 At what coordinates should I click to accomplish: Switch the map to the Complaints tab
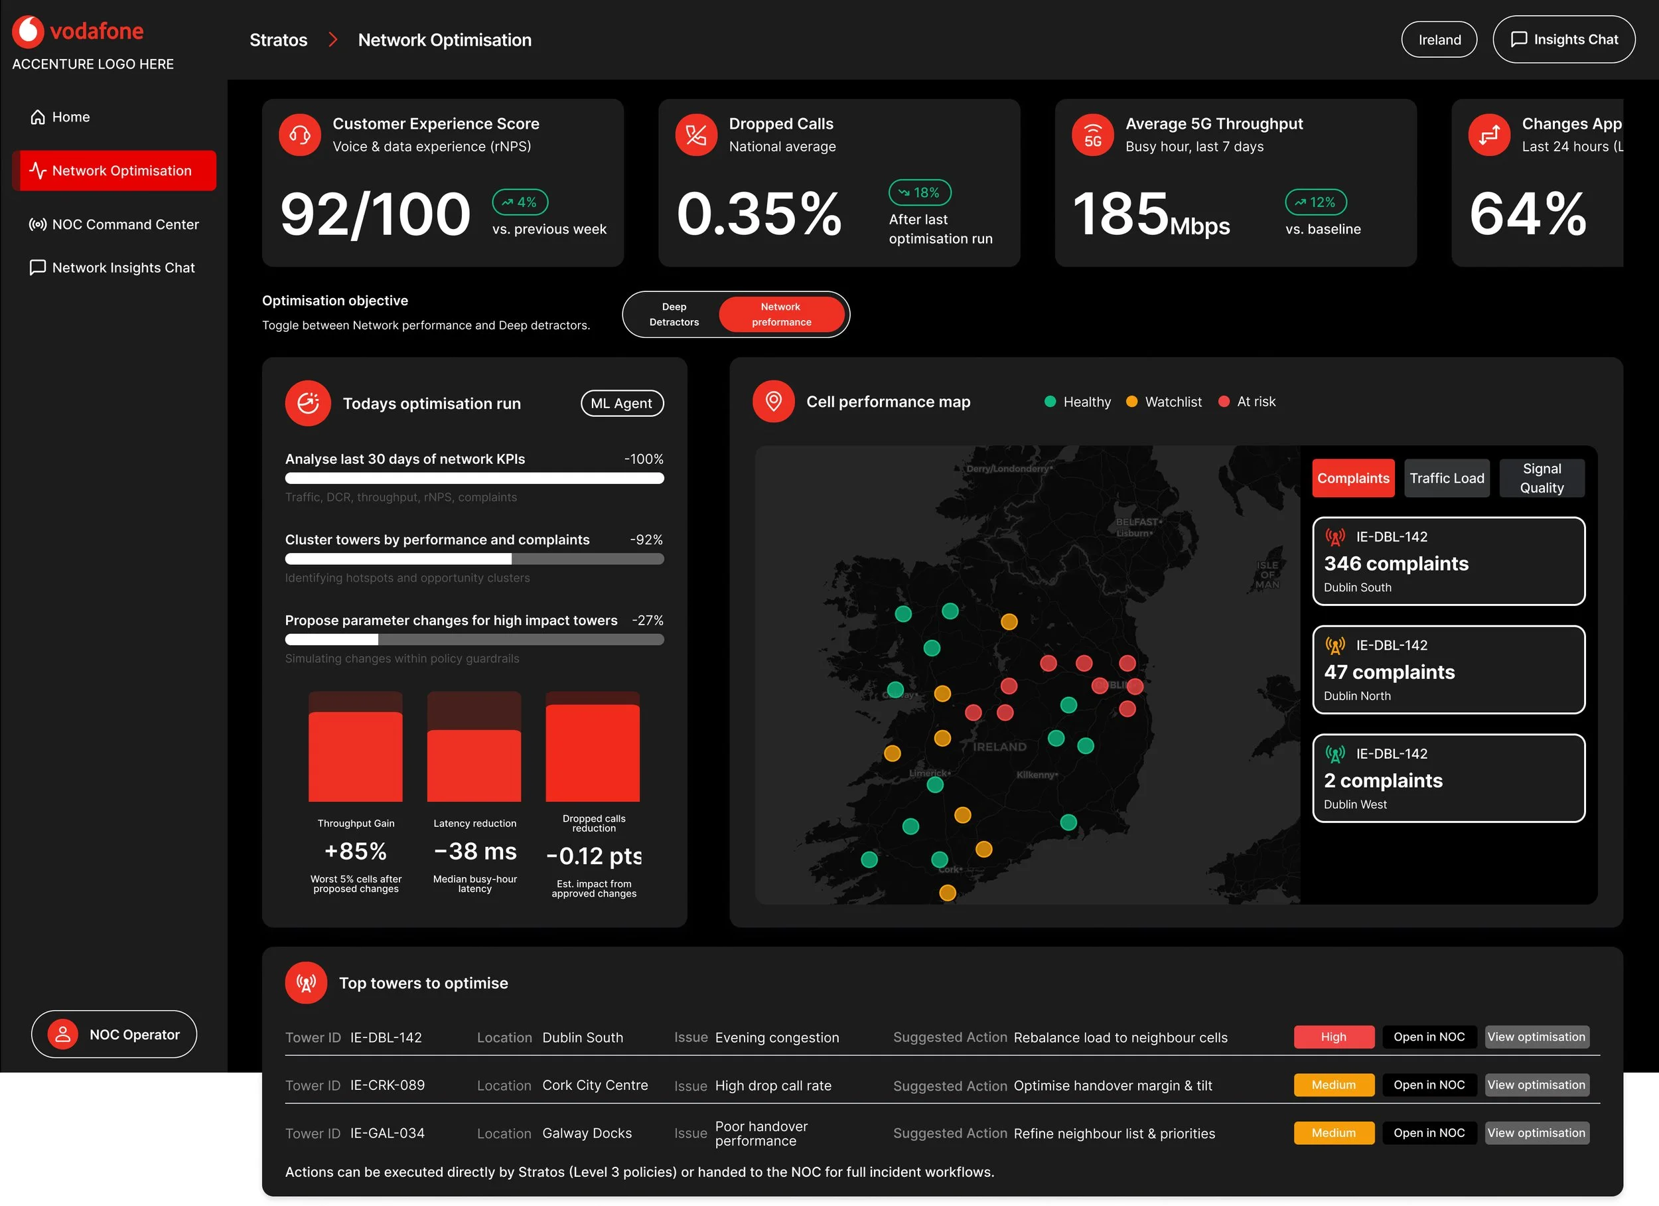point(1353,479)
